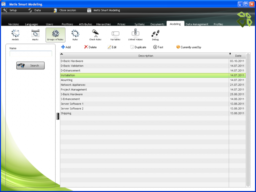Click the Groups of Rules icon
Image resolution: width=256 pixels, height=192 pixels.
[55, 34]
